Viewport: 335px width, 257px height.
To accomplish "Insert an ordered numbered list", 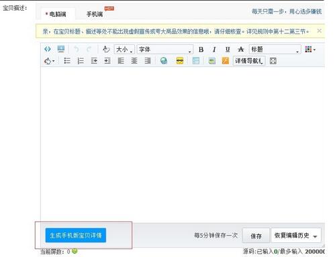I will click(81, 61).
